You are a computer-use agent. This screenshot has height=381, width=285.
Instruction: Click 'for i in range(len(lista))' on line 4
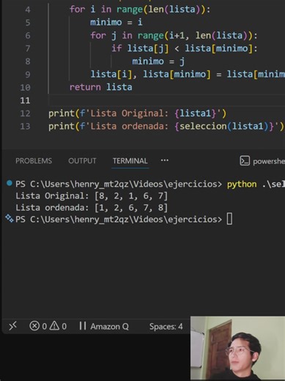pyautogui.click(x=140, y=10)
